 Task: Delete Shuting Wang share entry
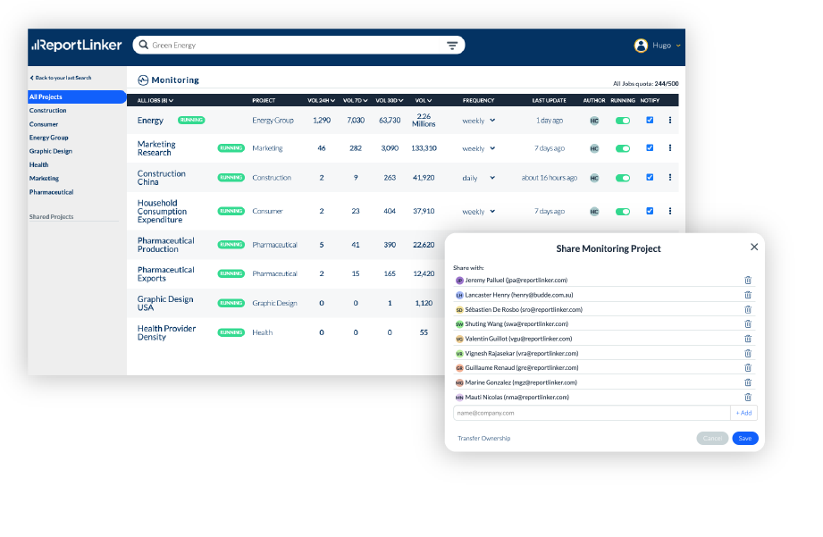(x=748, y=323)
